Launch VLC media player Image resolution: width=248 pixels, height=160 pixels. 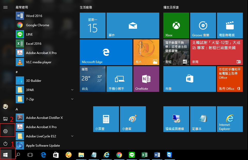pyautogui.click(x=45, y=62)
